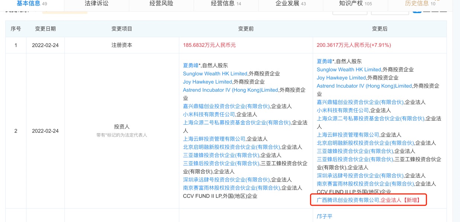Open 上海众源二号私募投资基金 in 变更前 column
This screenshot has height=222, width=460.
click(x=237, y=123)
